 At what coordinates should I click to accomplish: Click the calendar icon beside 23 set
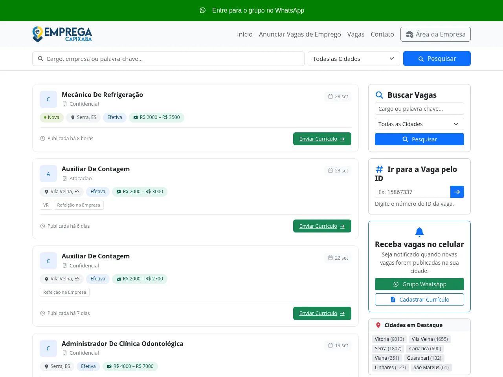point(330,170)
